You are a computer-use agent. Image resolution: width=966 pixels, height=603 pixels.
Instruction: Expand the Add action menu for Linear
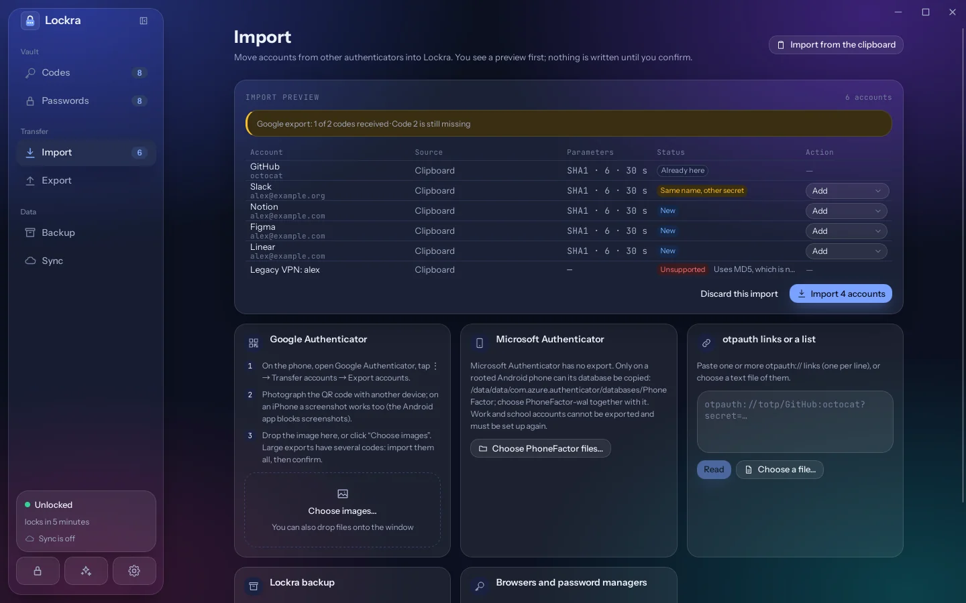click(847, 251)
